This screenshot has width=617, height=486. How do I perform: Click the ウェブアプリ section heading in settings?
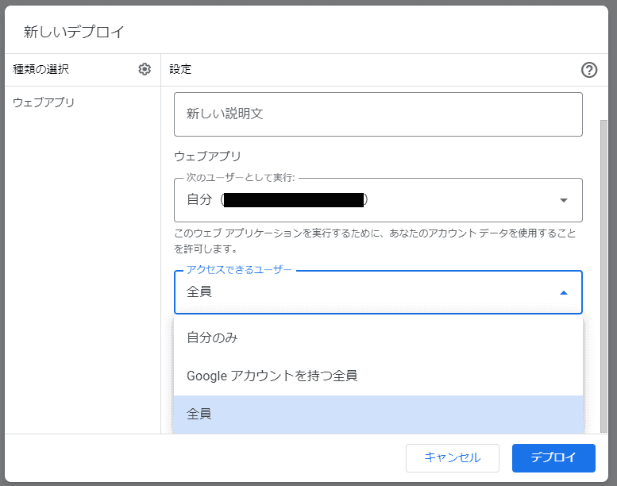point(207,156)
